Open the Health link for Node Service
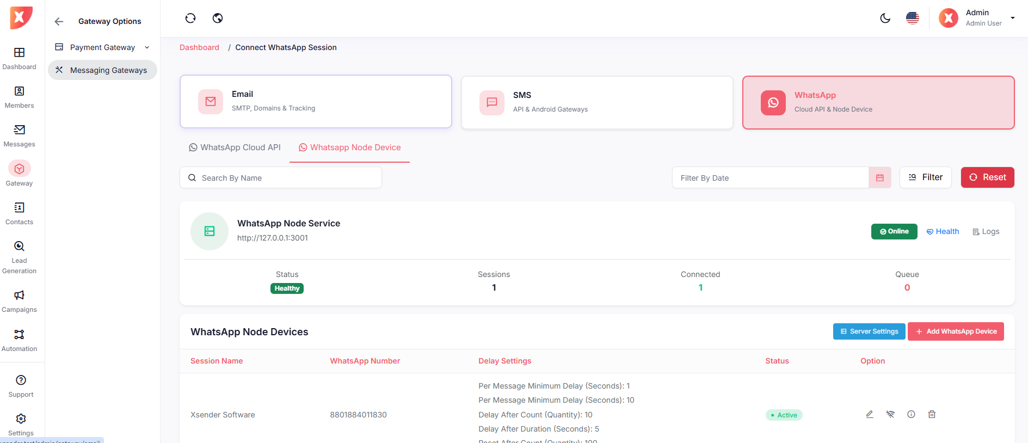 [x=943, y=232]
